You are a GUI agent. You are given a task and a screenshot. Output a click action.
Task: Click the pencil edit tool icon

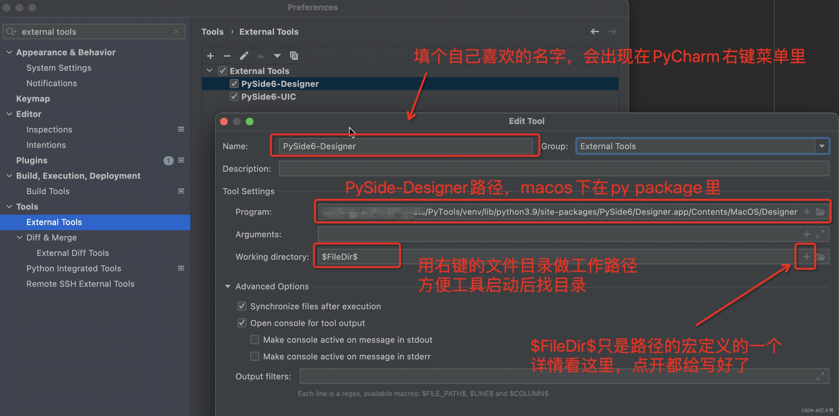click(x=244, y=56)
